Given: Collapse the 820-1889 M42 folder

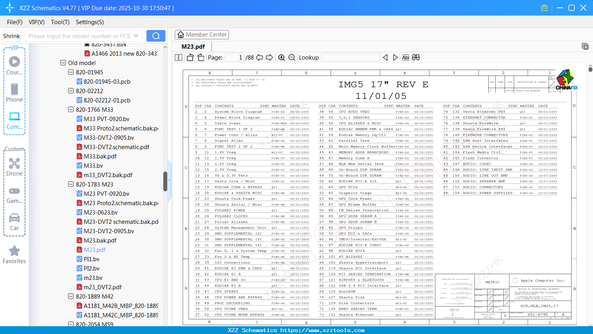Looking at the screenshot, I should 71,296.
